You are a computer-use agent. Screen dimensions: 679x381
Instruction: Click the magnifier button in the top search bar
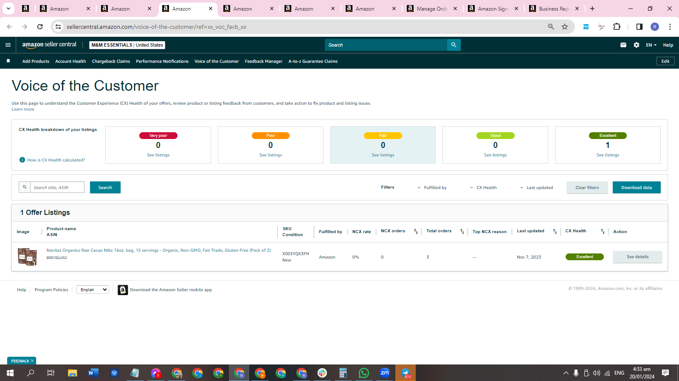[454, 45]
